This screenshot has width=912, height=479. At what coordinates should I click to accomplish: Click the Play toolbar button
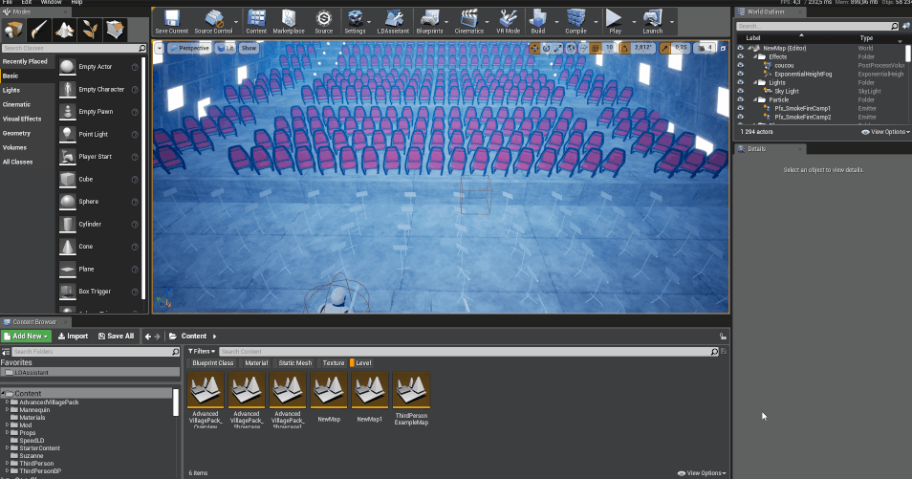[615, 22]
